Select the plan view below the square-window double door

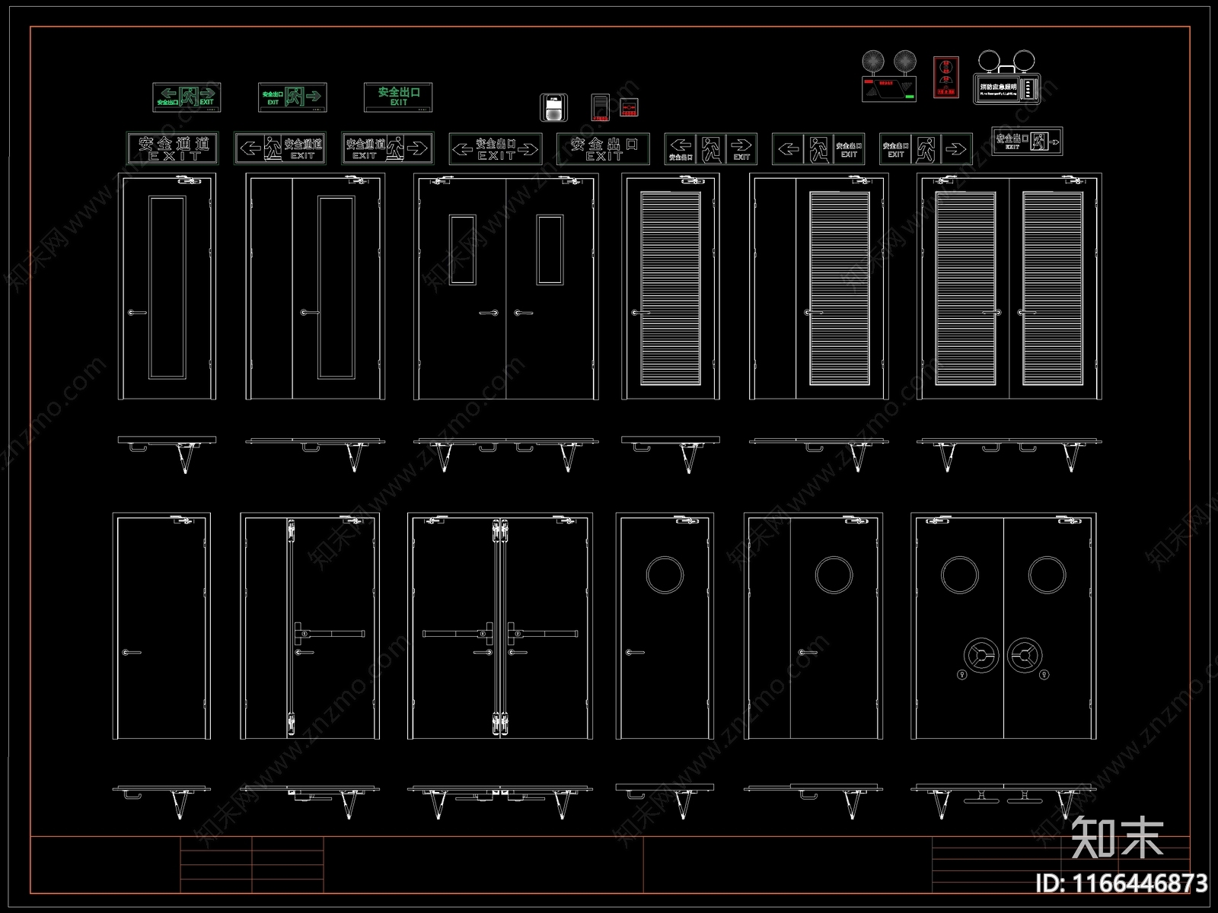506,453
